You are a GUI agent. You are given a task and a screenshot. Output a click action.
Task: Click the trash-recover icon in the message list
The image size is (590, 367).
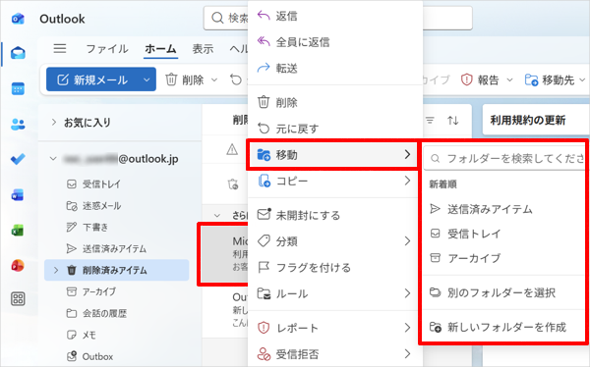tap(233, 184)
